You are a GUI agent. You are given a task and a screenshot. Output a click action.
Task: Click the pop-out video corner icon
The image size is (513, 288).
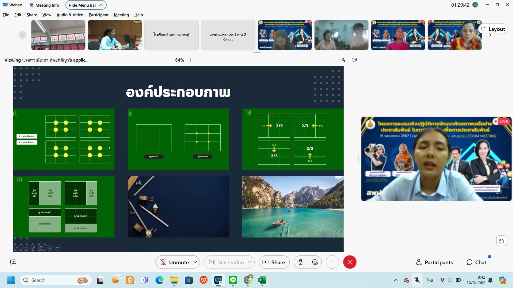tap(501, 241)
